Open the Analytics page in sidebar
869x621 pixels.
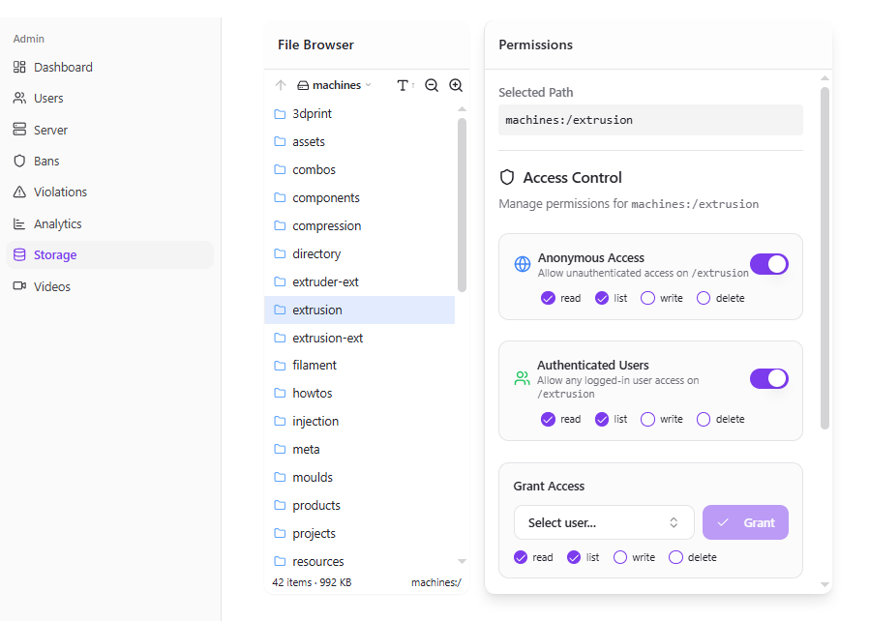pos(57,223)
